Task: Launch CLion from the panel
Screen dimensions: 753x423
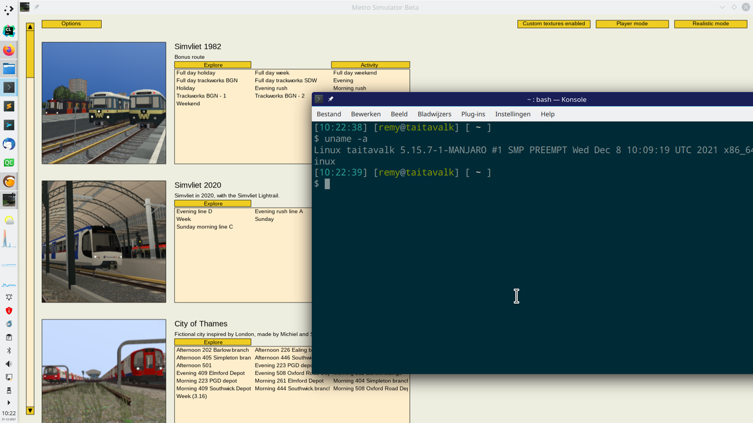Action: tap(9, 31)
